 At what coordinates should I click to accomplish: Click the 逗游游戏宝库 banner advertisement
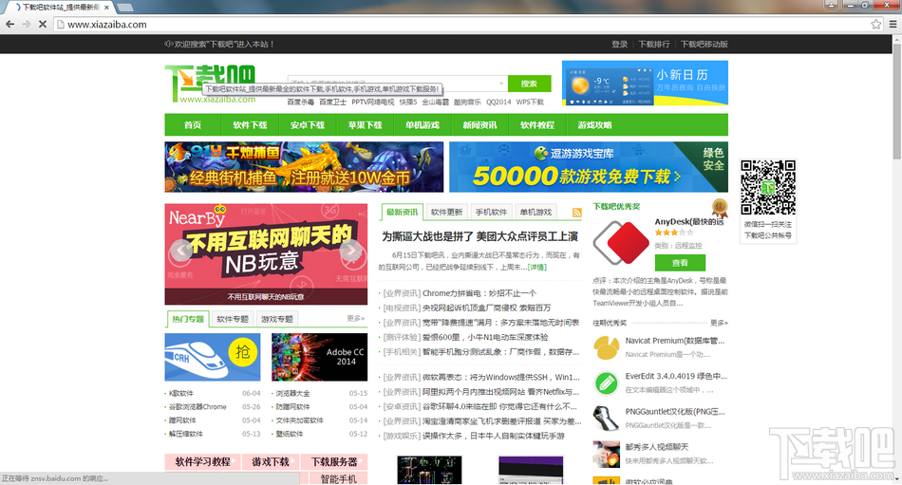589,167
